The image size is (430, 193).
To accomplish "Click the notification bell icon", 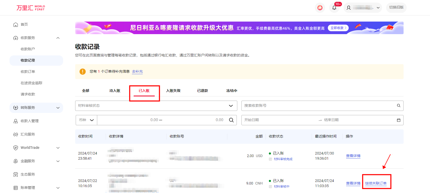I will 334,8.
